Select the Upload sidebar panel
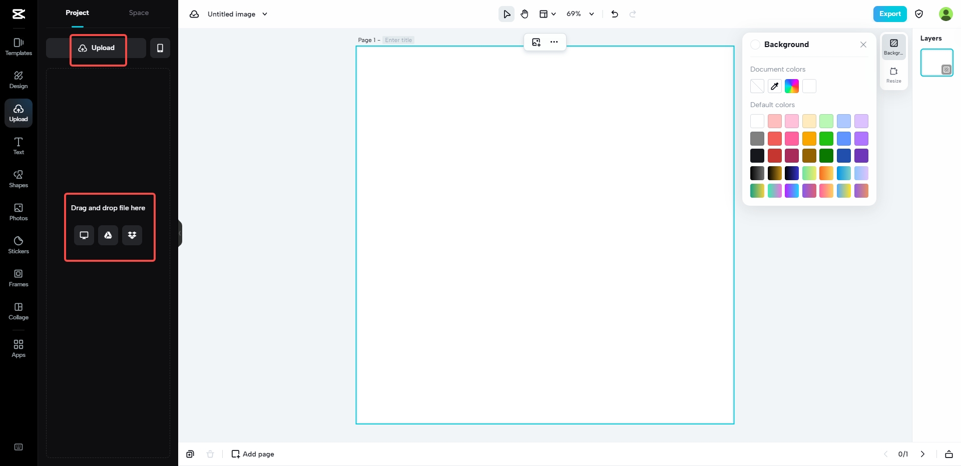 click(x=19, y=113)
